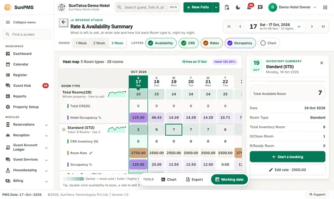
Task: Open the apps grid icon
Action: click(x=325, y=7)
